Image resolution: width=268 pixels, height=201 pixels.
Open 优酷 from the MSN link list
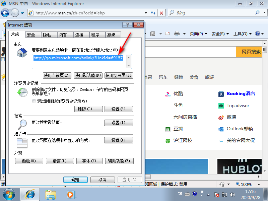(x=178, y=94)
